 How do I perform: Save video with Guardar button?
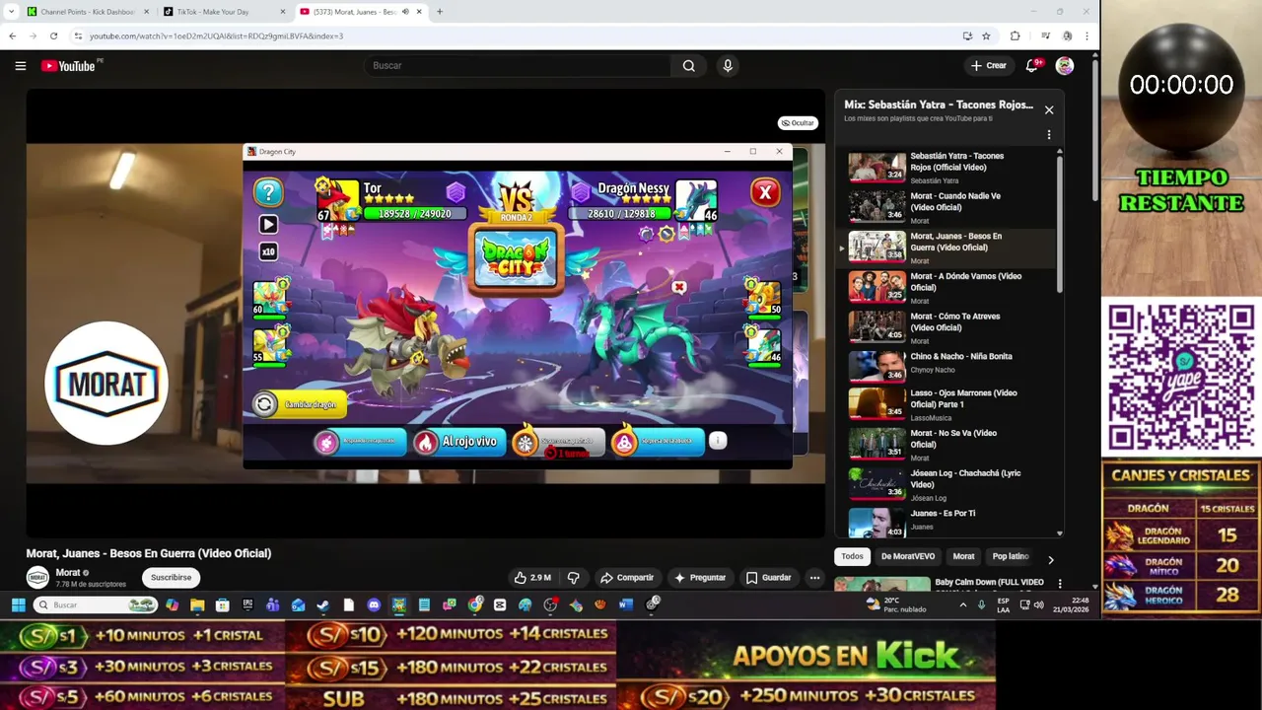pyautogui.click(x=768, y=578)
